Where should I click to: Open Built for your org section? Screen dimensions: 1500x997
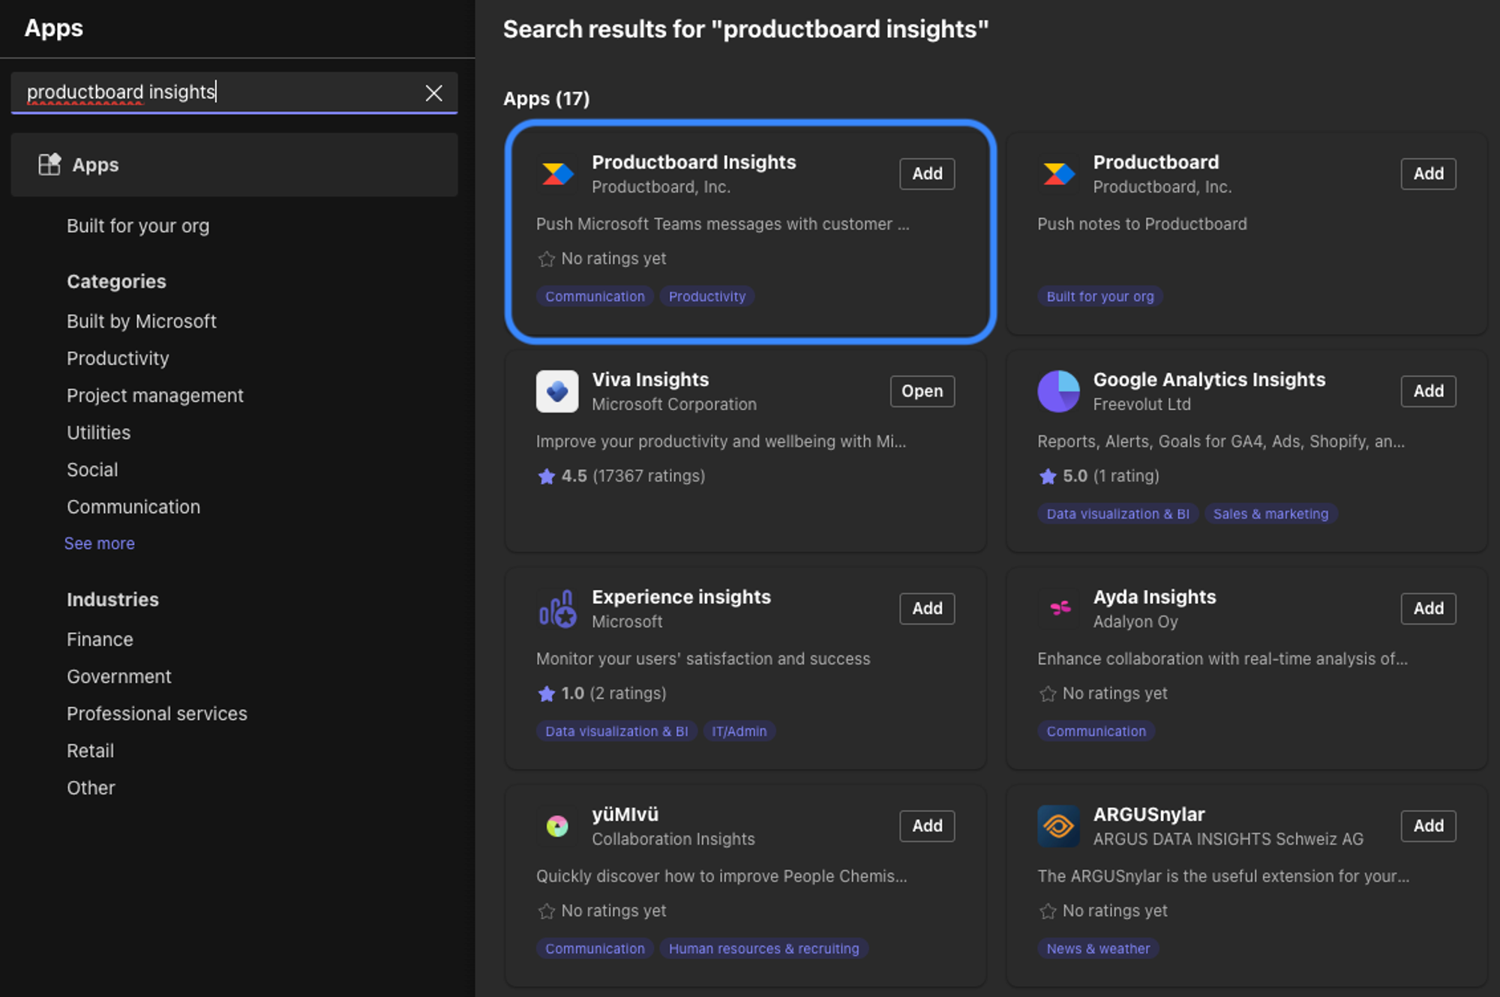[x=138, y=226]
